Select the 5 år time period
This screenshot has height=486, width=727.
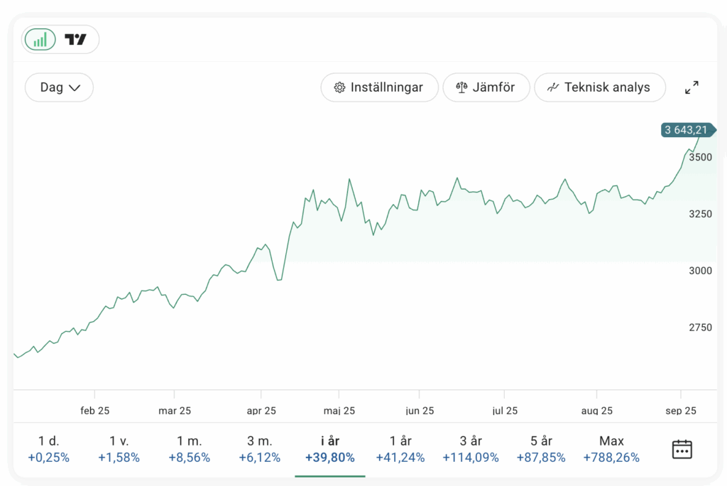point(541,449)
